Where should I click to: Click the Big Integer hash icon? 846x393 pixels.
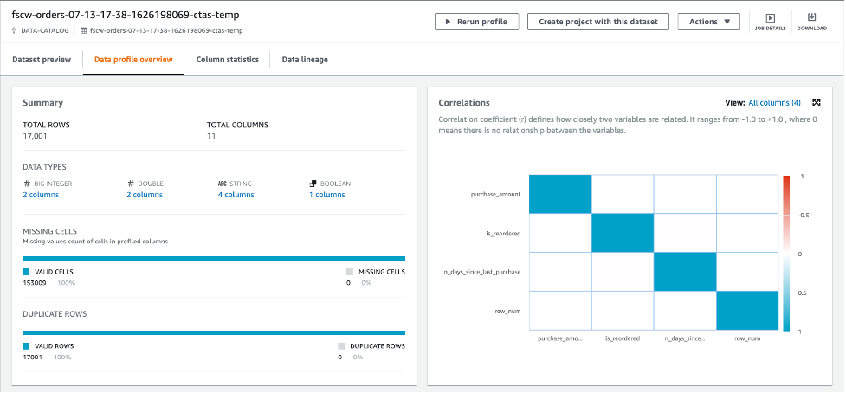pos(26,184)
